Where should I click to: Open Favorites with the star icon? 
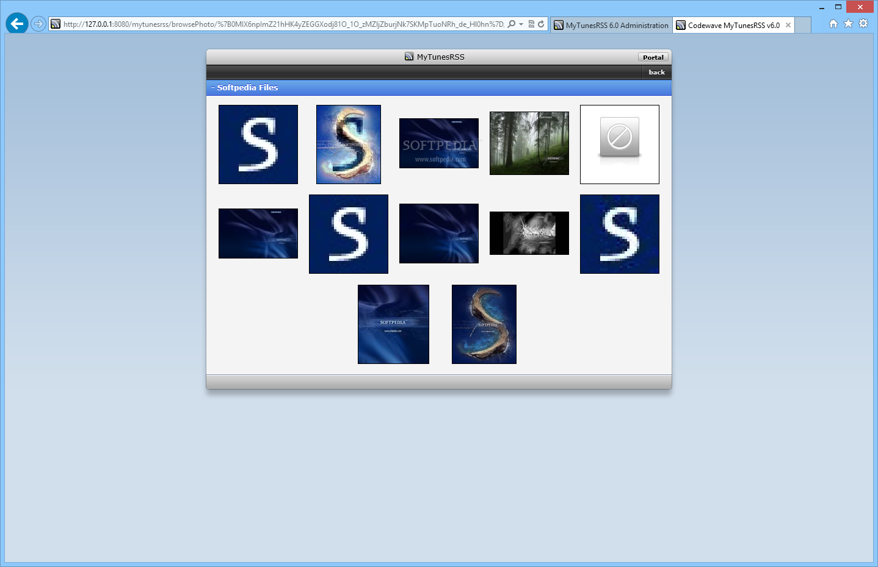848,23
